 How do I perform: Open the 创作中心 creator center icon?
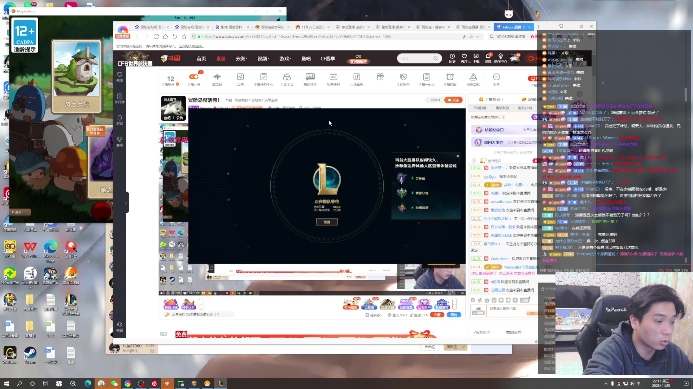[x=501, y=58]
